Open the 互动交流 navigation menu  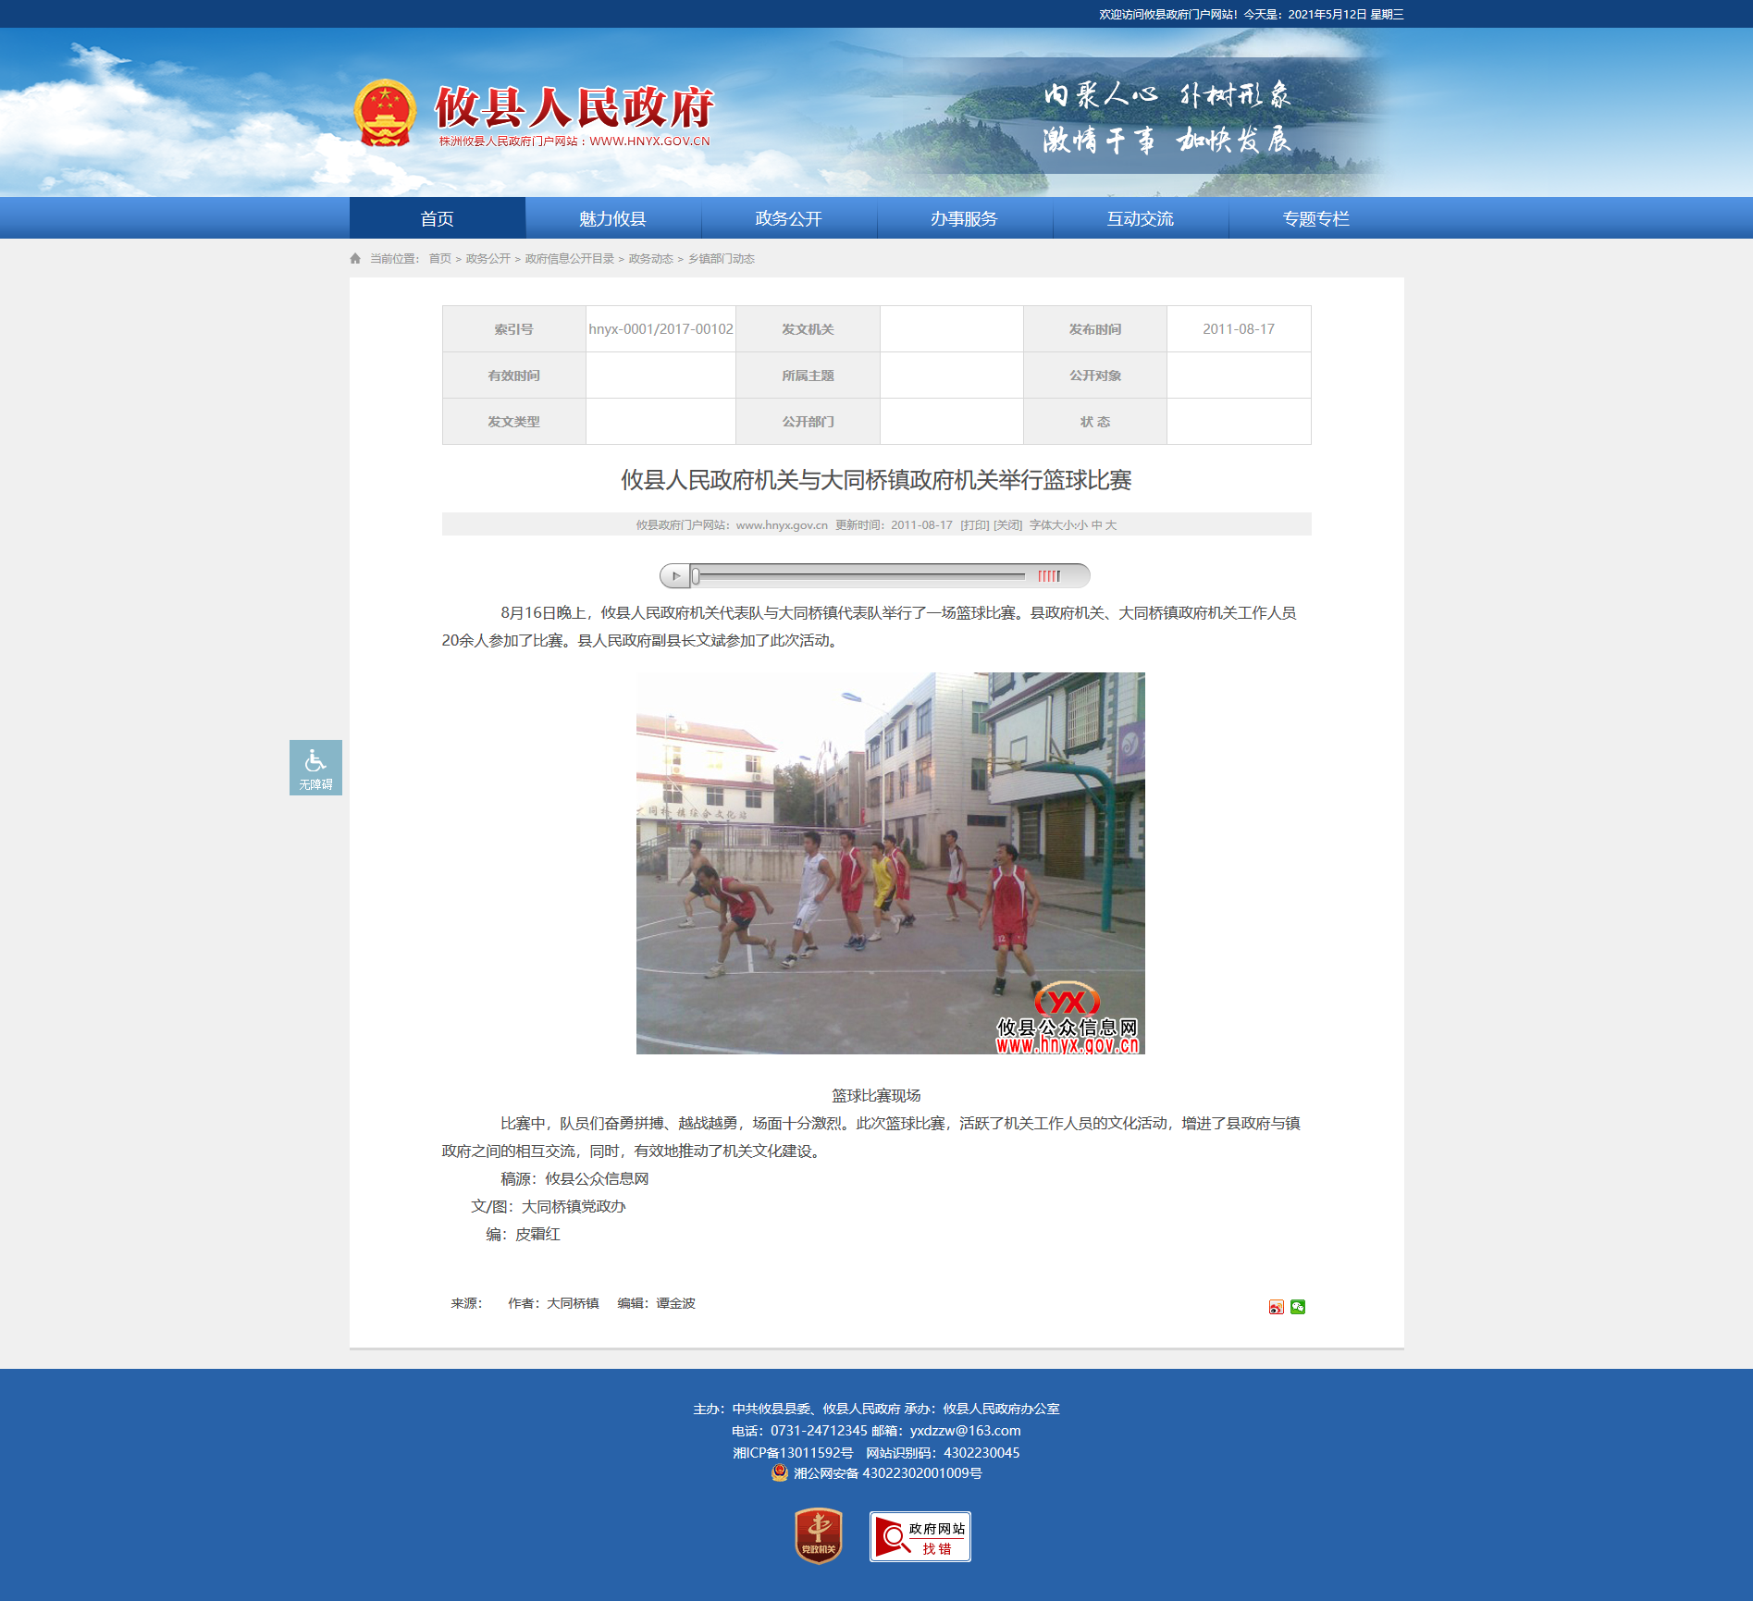point(1141,218)
